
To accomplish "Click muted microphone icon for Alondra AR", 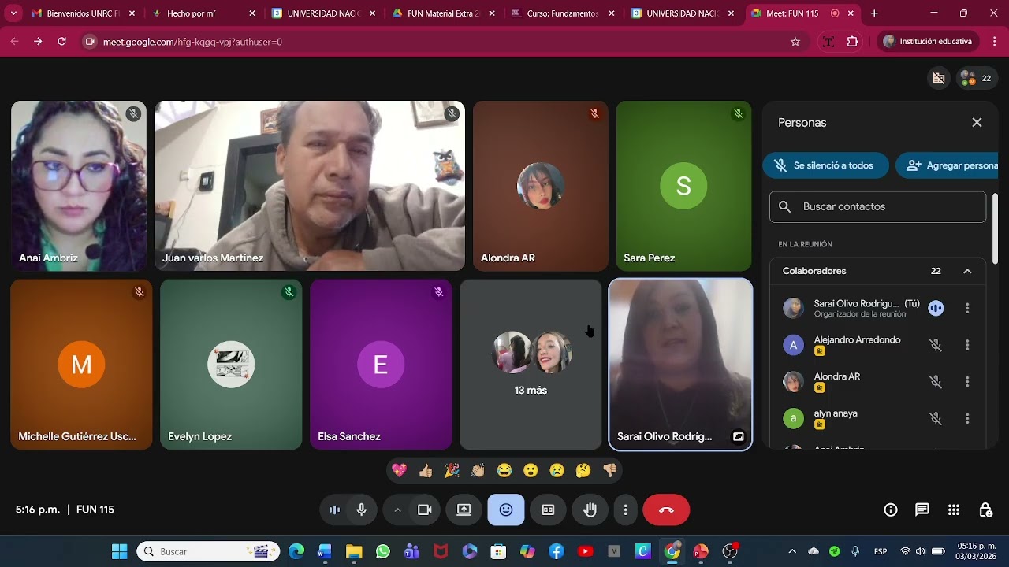I will [x=936, y=381].
